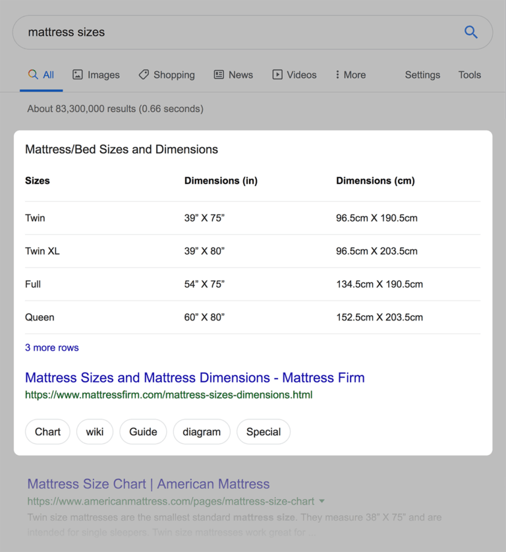Image resolution: width=506 pixels, height=552 pixels.
Task: Click the News newspaper icon
Action: [219, 75]
